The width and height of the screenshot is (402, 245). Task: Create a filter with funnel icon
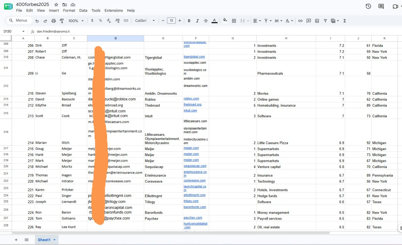[x=325, y=21]
